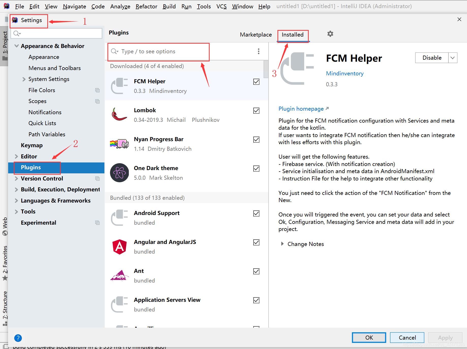Click the Lombok chili pepper icon
This screenshot has height=349, width=467.
pyautogui.click(x=119, y=114)
